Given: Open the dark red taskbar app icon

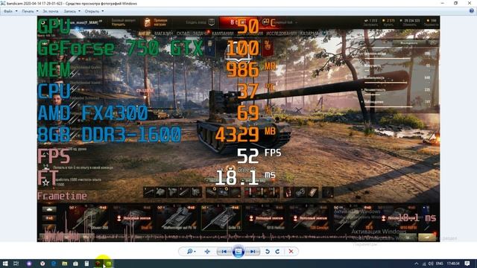Looking at the screenshot, I should coord(98,264).
